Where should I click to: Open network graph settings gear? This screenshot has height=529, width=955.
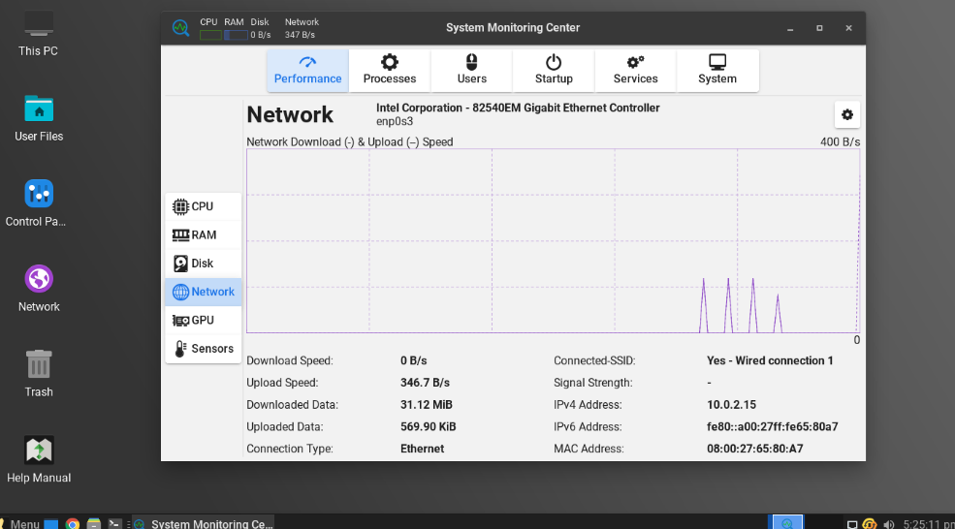coord(847,114)
